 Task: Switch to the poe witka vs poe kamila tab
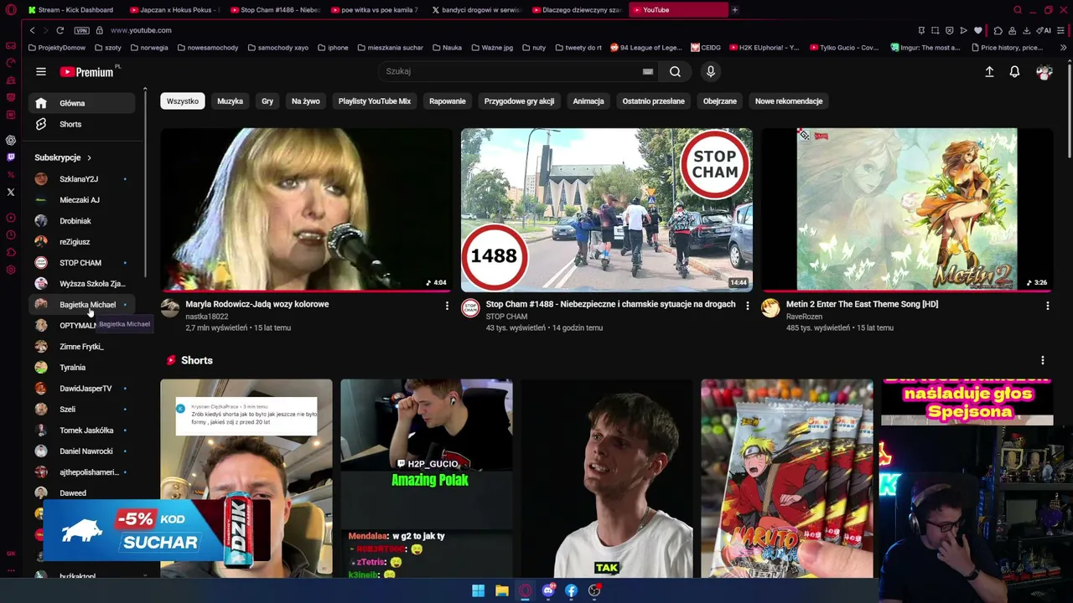click(375, 10)
